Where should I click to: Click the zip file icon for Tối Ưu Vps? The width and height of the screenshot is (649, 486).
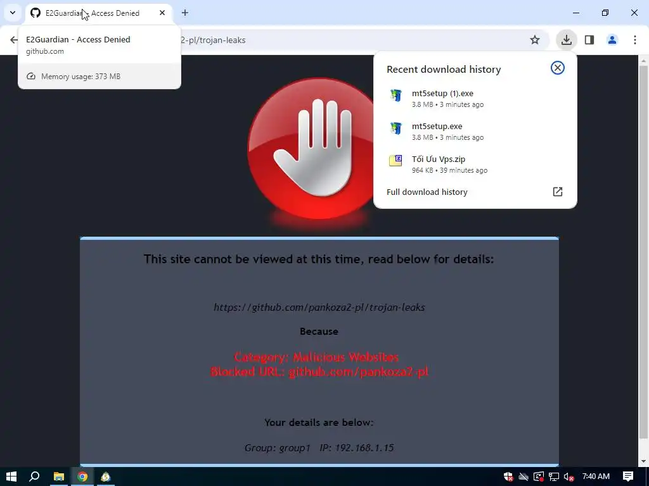(x=395, y=160)
